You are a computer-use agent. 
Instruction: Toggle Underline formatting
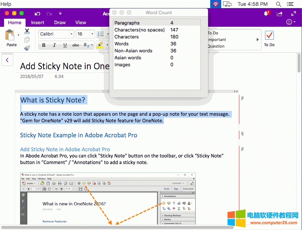tap(65, 45)
